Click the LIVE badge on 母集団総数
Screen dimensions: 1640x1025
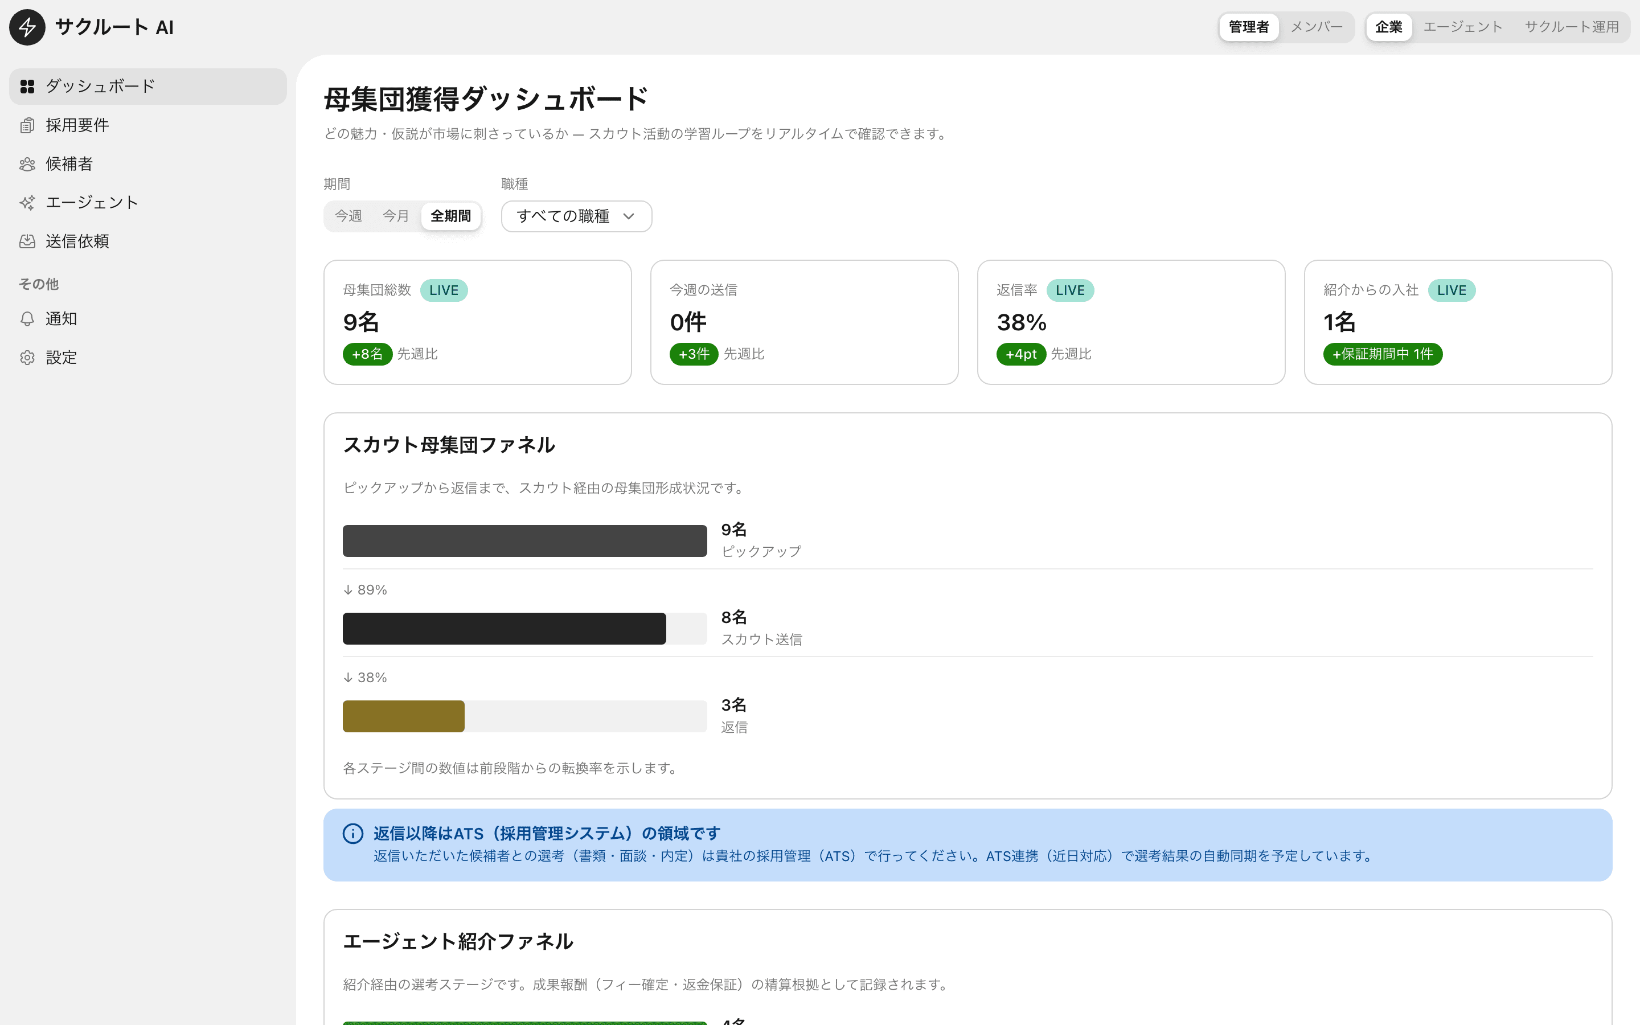(x=444, y=290)
